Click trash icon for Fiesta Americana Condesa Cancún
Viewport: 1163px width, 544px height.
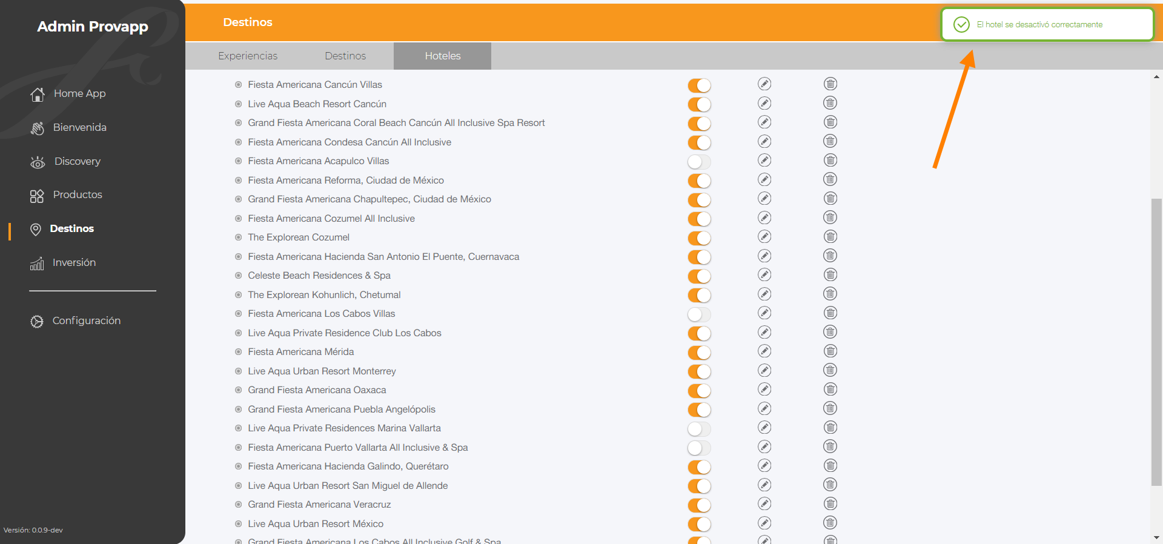coord(830,141)
